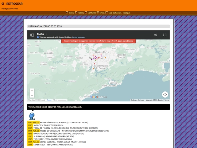This screenshot has width=197, height=148.
Task: Click the orange marker east of São Paulo
Action: [105, 58]
